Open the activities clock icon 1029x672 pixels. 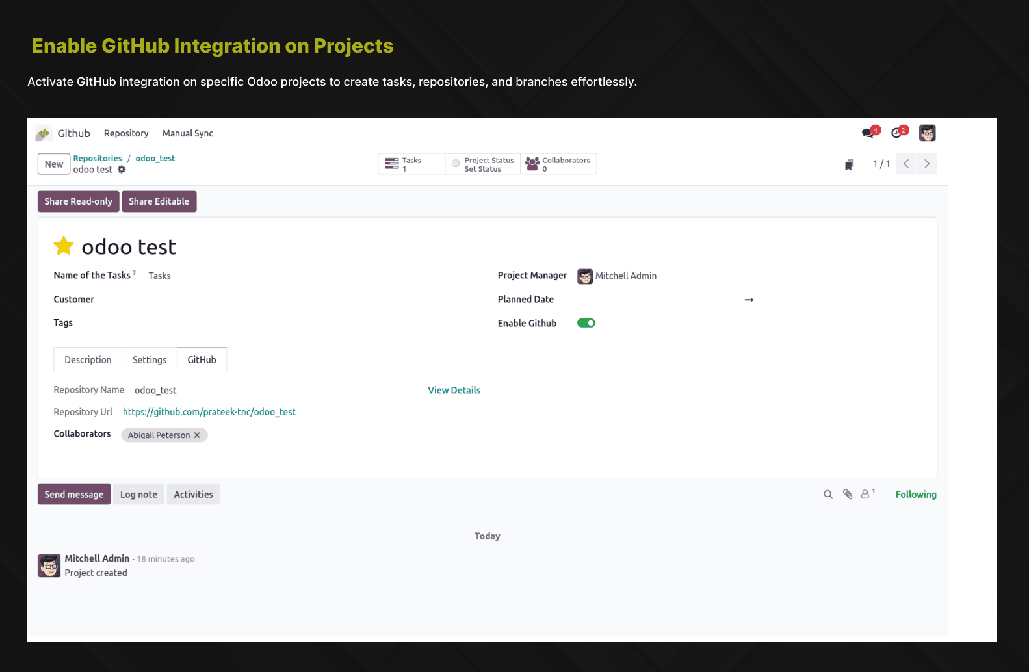coord(897,133)
